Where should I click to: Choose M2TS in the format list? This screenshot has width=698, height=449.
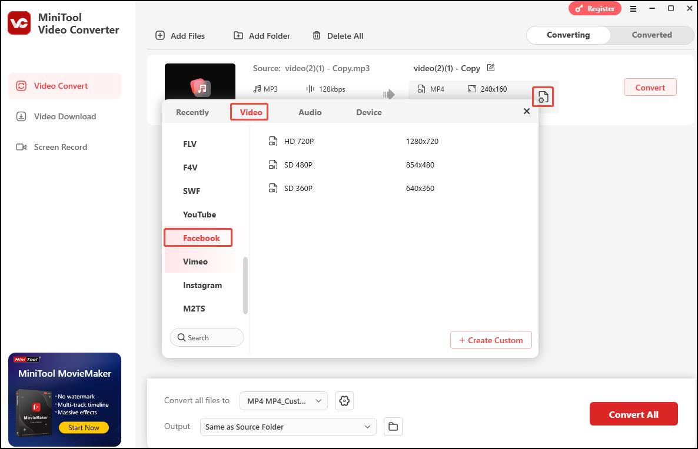tap(194, 309)
